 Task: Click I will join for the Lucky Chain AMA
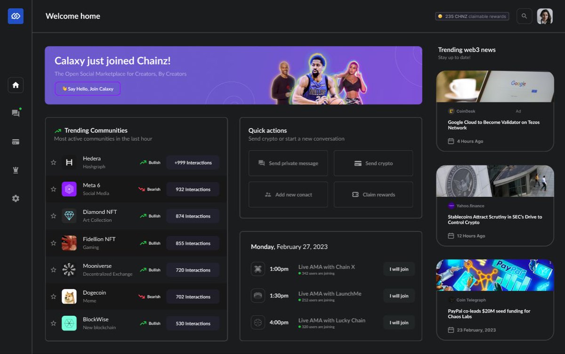coord(399,322)
